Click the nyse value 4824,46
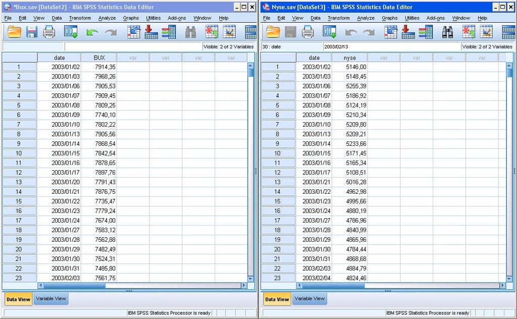The image size is (517, 319). pos(349,278)
